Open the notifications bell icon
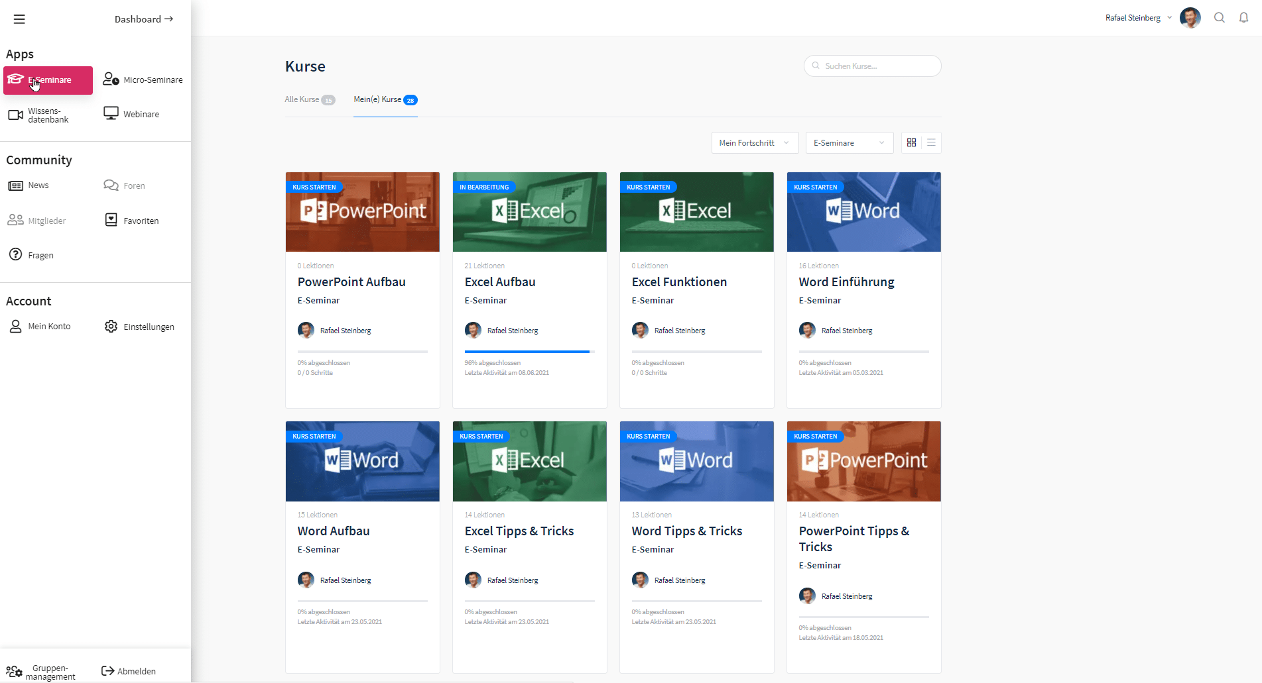Image resolution: width=1262 pixels, height=683 pixels. [1243, 18]
